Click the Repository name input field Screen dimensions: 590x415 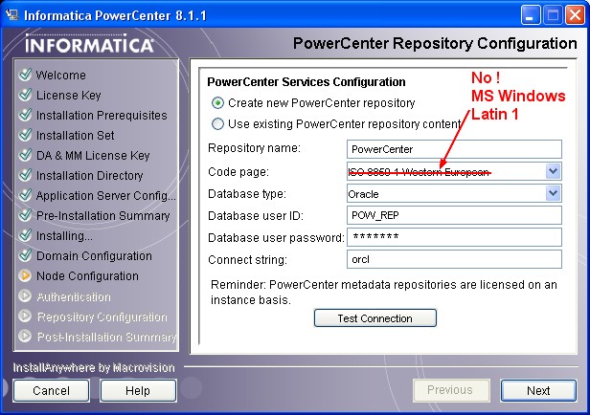(x=454, y=149)
